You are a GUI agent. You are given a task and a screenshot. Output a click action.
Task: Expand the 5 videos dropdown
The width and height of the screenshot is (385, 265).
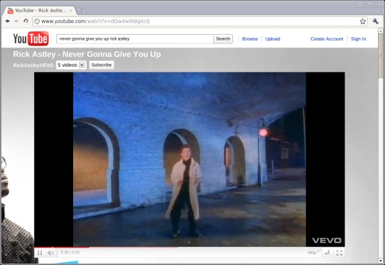(71, 65)
